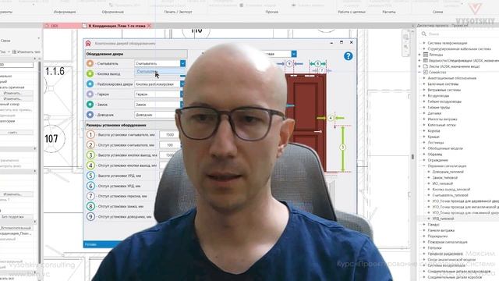Select Считыватель option in open dropdown list
Viewport: 499px width, 281px height.
pos(159,71)
